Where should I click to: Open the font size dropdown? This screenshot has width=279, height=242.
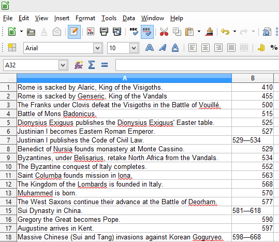(x=134, y=48)
